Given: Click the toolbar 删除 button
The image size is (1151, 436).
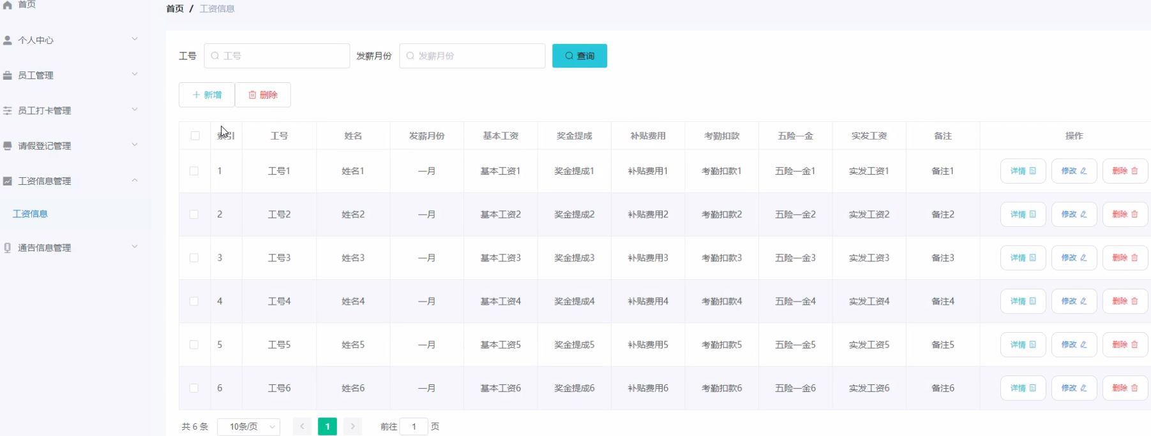Looking at the screenshot, I should pyautogui.click(x=263, y=95).
